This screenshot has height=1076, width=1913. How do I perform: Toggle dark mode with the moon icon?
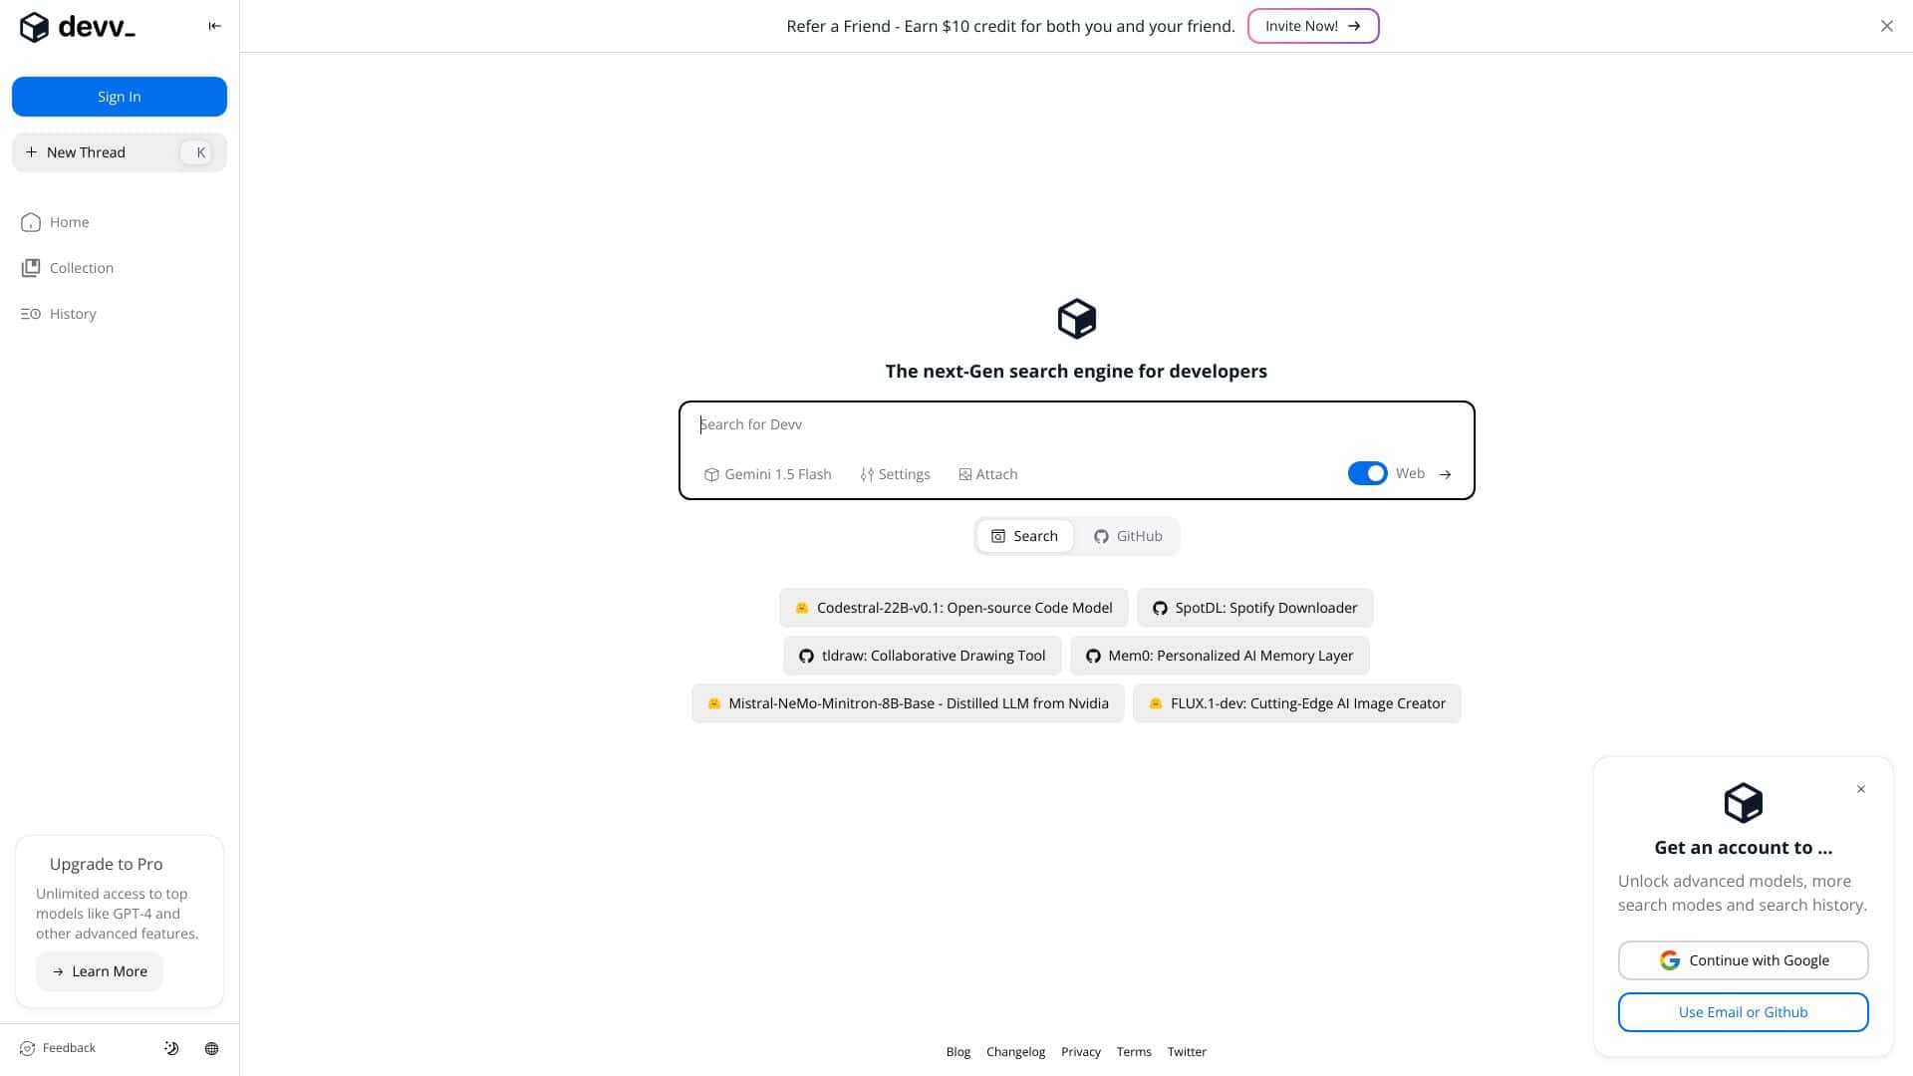coord(170,1047)
